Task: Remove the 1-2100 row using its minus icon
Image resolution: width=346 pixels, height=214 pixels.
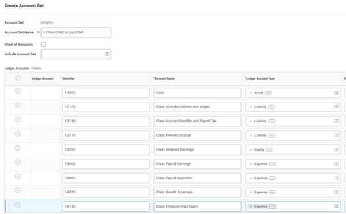Action: point(18,105)
